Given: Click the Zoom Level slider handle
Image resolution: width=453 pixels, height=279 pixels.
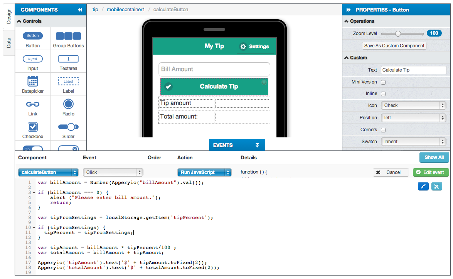Looking at the screenshot, I should (398, 33).
